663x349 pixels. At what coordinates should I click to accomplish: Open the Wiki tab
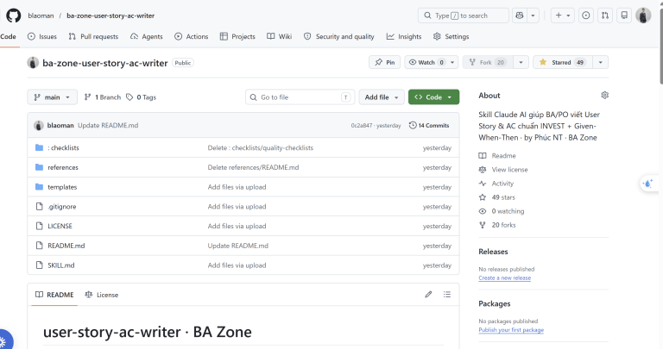point(280,37)
